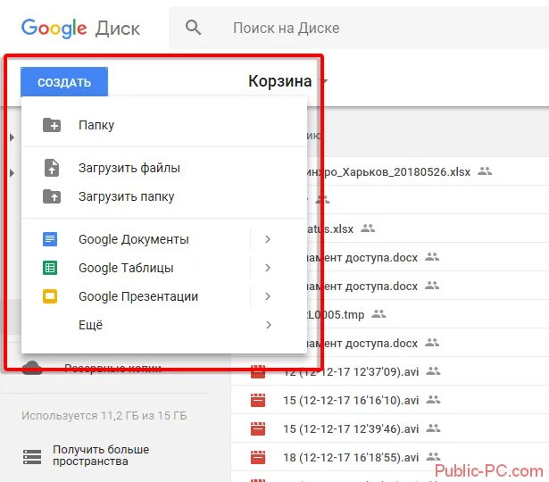Choose Папку from the create menu
The image size is (549, 482).
[164, 125]
